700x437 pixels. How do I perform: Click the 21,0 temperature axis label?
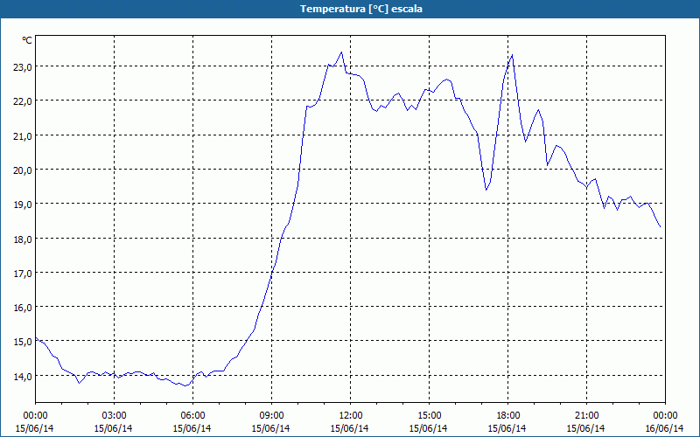coord(23,135)
